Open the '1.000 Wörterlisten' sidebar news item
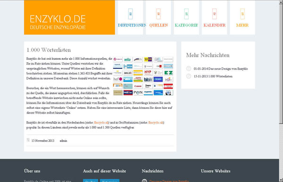 tap(213, 76)
